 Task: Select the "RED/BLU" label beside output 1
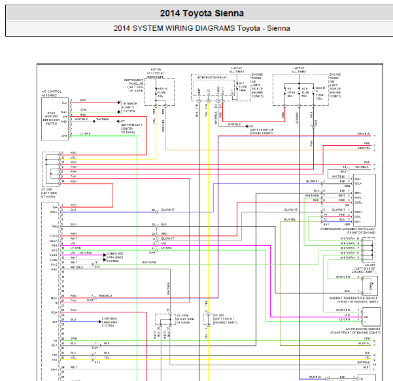pos(364,134)
